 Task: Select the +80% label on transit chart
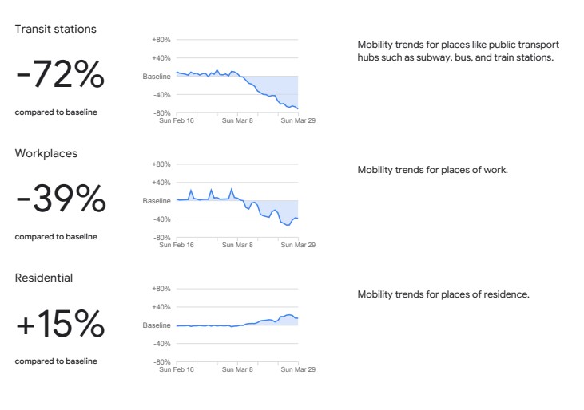(161, 40)
